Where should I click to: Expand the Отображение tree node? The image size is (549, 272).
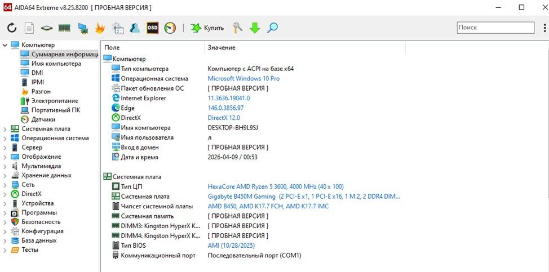tap(5, 157)
